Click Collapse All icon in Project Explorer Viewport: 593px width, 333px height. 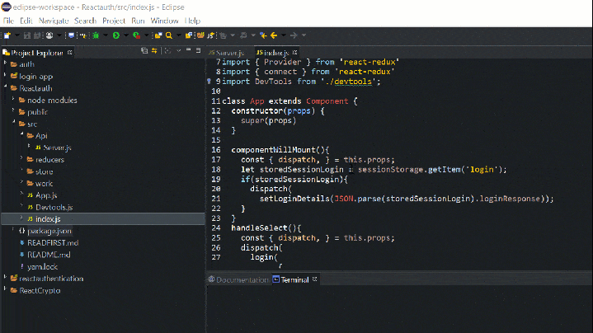(144, 50)
